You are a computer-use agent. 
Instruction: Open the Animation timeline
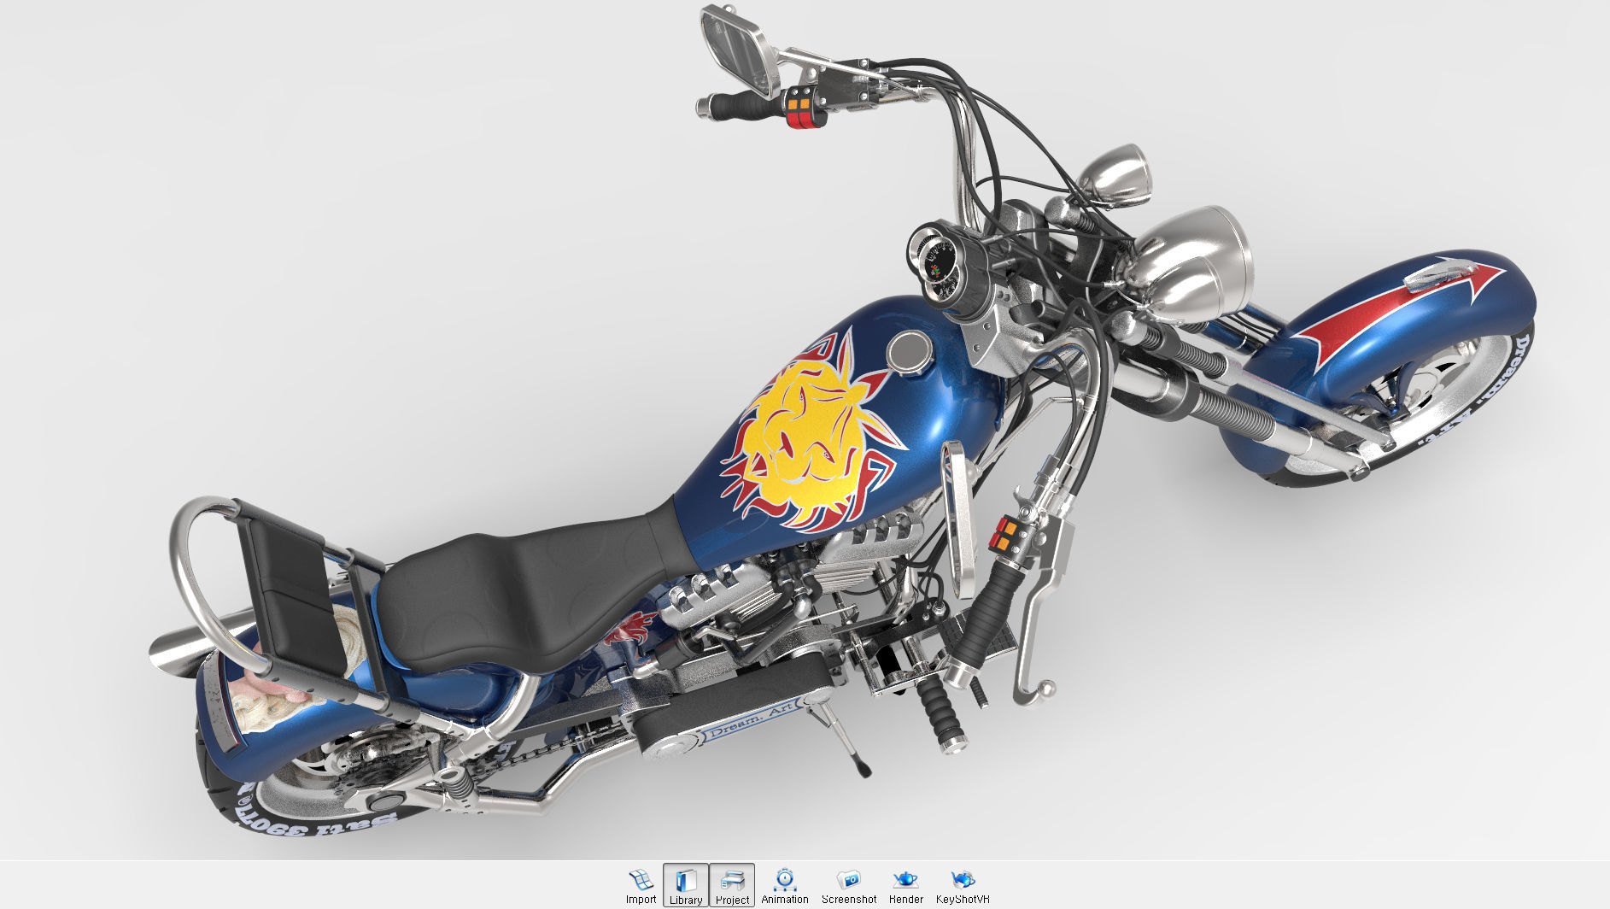tap(785, 885)
